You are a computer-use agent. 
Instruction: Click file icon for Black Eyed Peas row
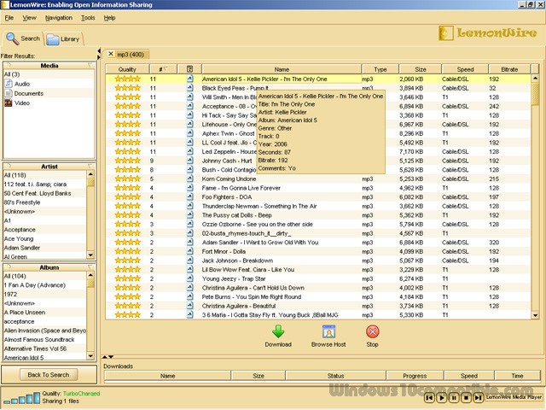coord(189,88)
